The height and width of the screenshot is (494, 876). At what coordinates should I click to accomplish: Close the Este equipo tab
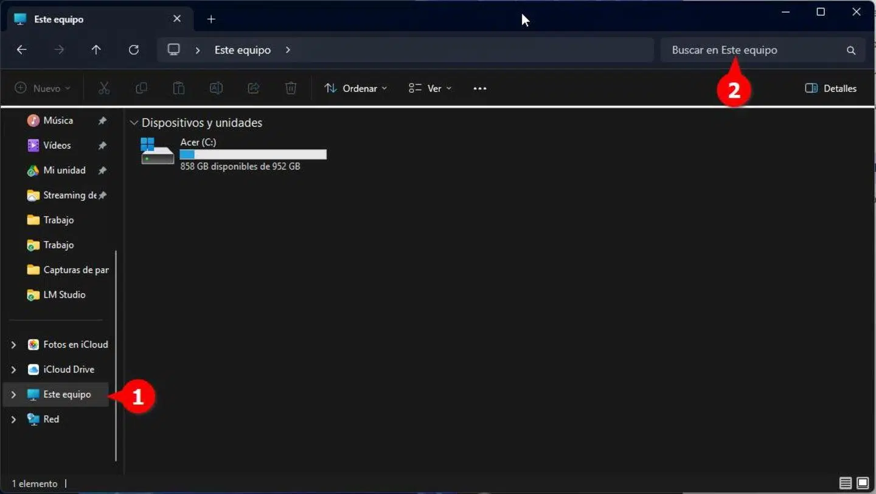(x=177, y=19)
